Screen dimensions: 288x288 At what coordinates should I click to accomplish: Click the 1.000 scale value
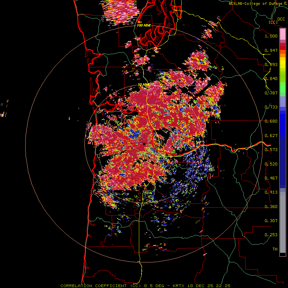click(x=271, y=36)
